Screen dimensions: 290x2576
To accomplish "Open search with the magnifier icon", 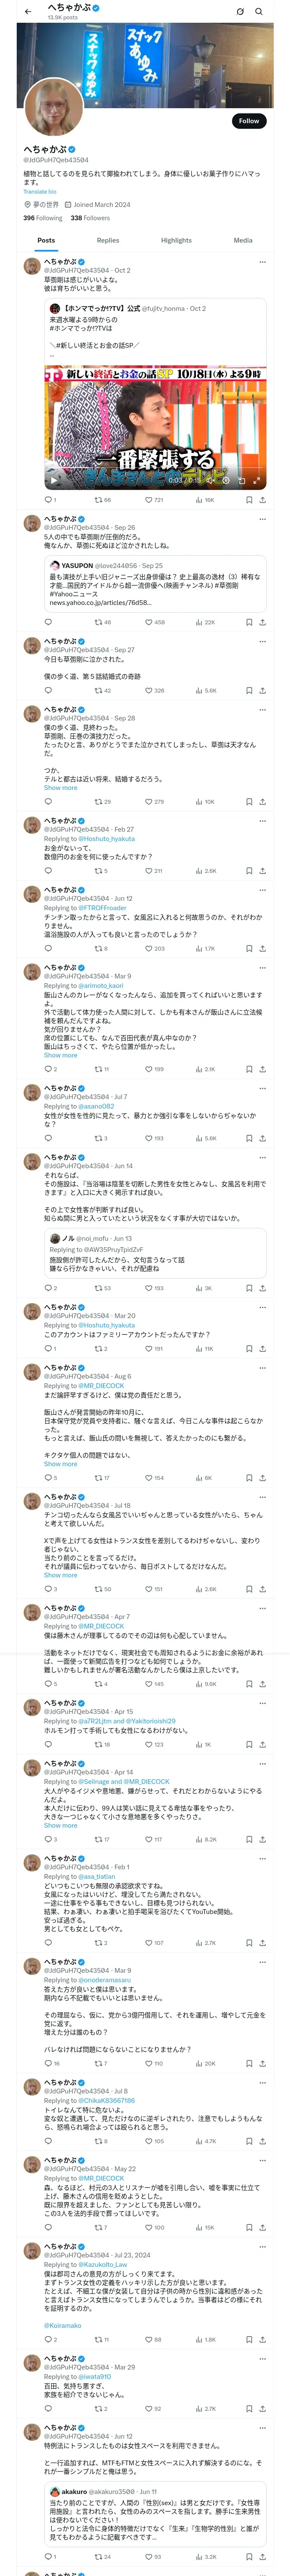I will pyautogui.click(x=258, y=12).
